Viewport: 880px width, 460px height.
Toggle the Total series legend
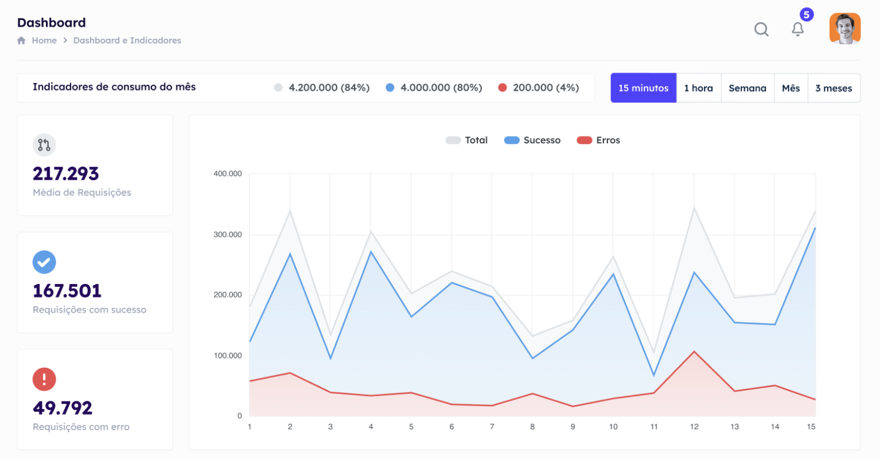click(466, 140)
